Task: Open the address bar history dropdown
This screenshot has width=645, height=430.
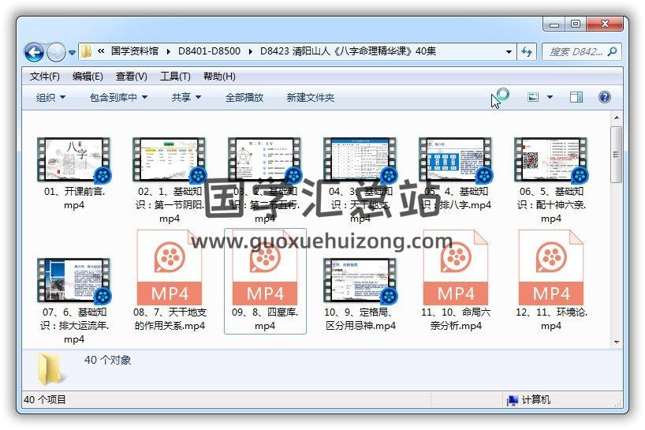Action: [x=509, y=52]
